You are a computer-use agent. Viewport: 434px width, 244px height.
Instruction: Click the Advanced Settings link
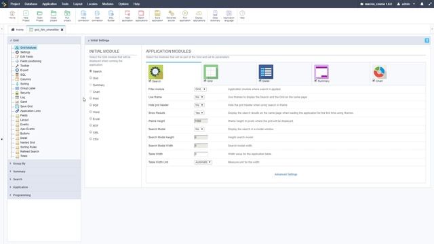click(x=285, y=174)
